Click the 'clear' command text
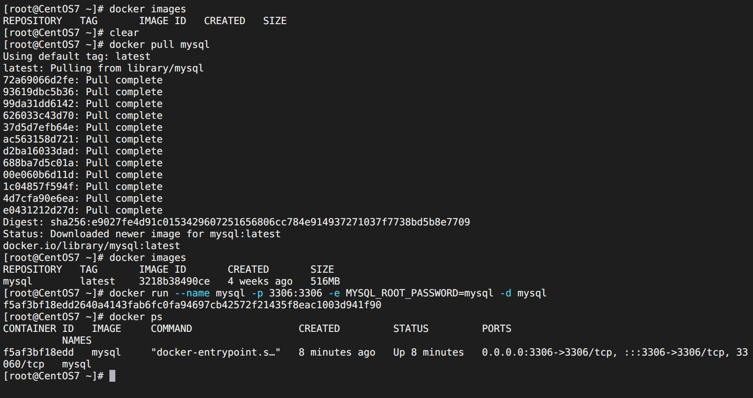Viewport: 753px width, 398px height. 124,33
